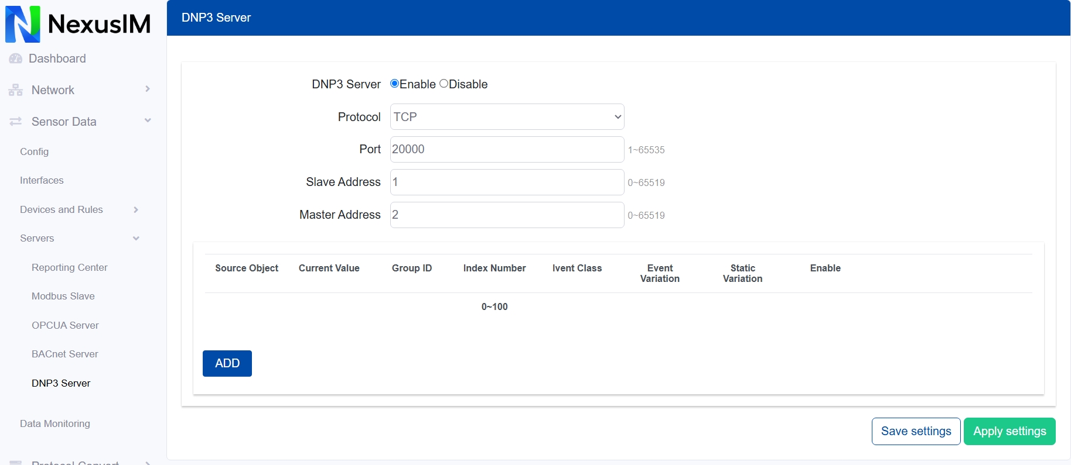Open Devices and Rules menu

click(62, 209)
